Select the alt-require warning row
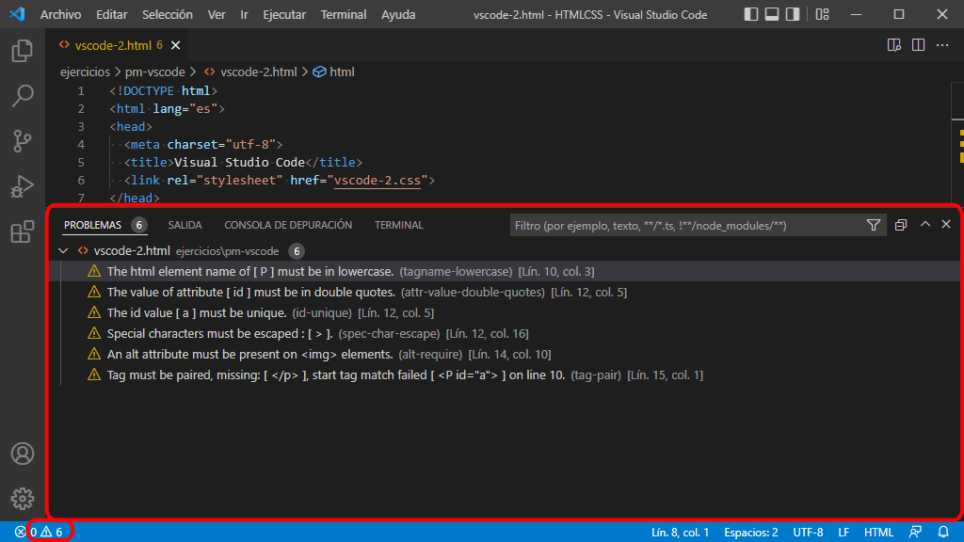Screen dimensions: 964x542 click(x=505, y=355)
